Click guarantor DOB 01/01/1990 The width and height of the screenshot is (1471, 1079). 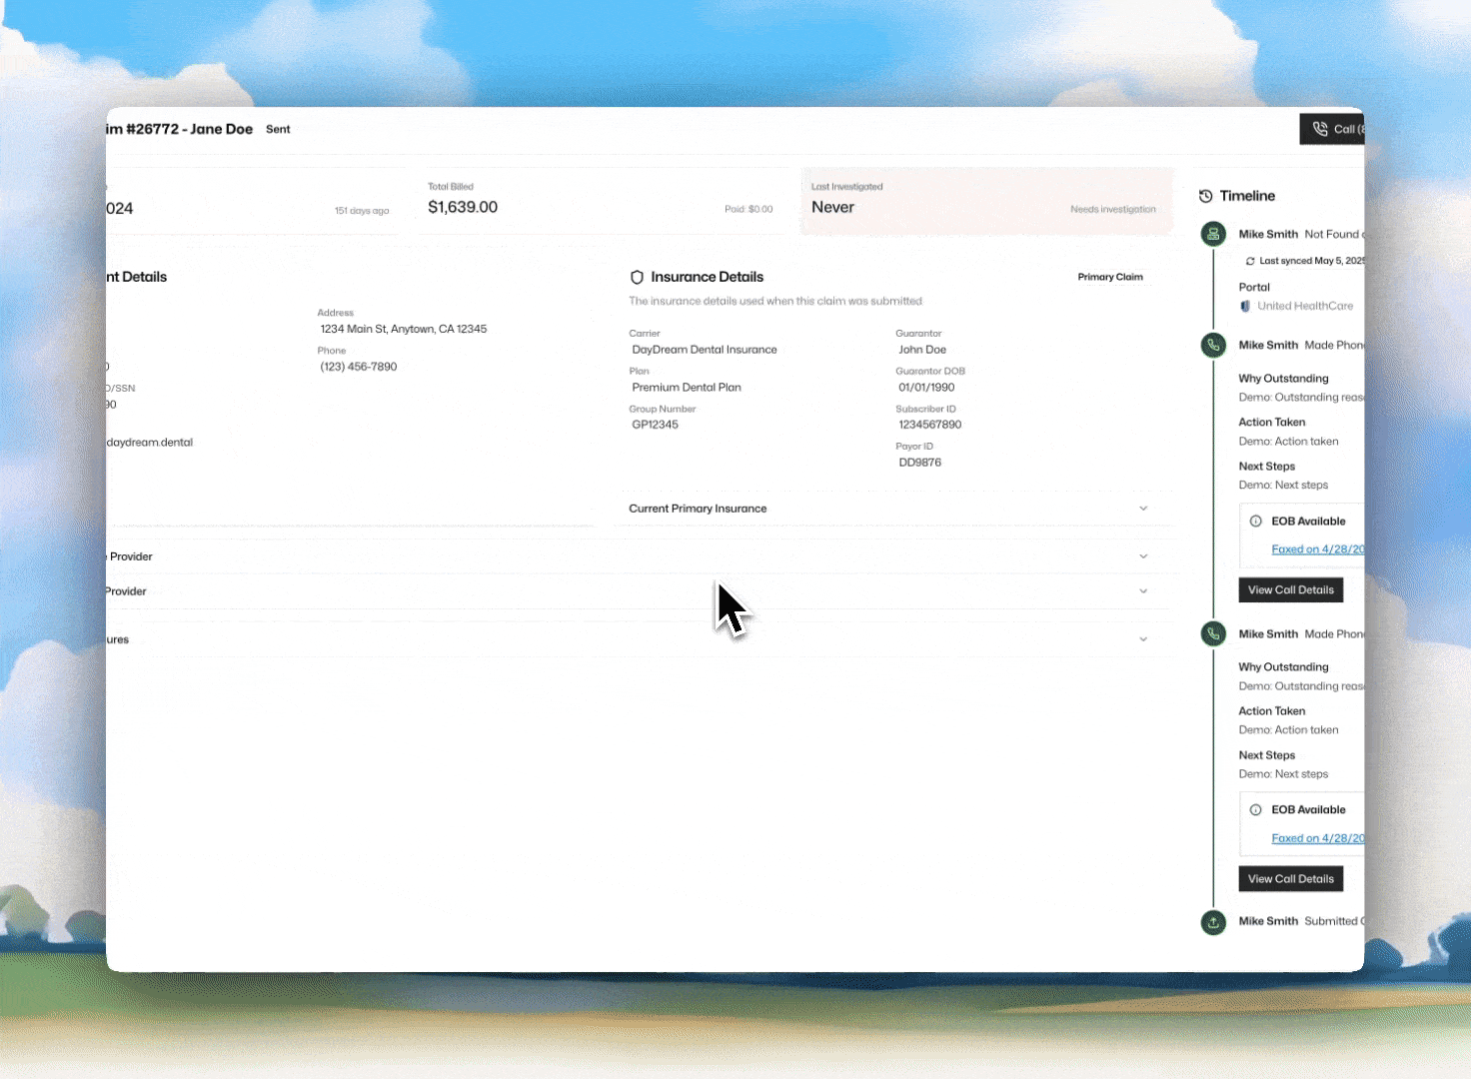[x=926, y=388]
